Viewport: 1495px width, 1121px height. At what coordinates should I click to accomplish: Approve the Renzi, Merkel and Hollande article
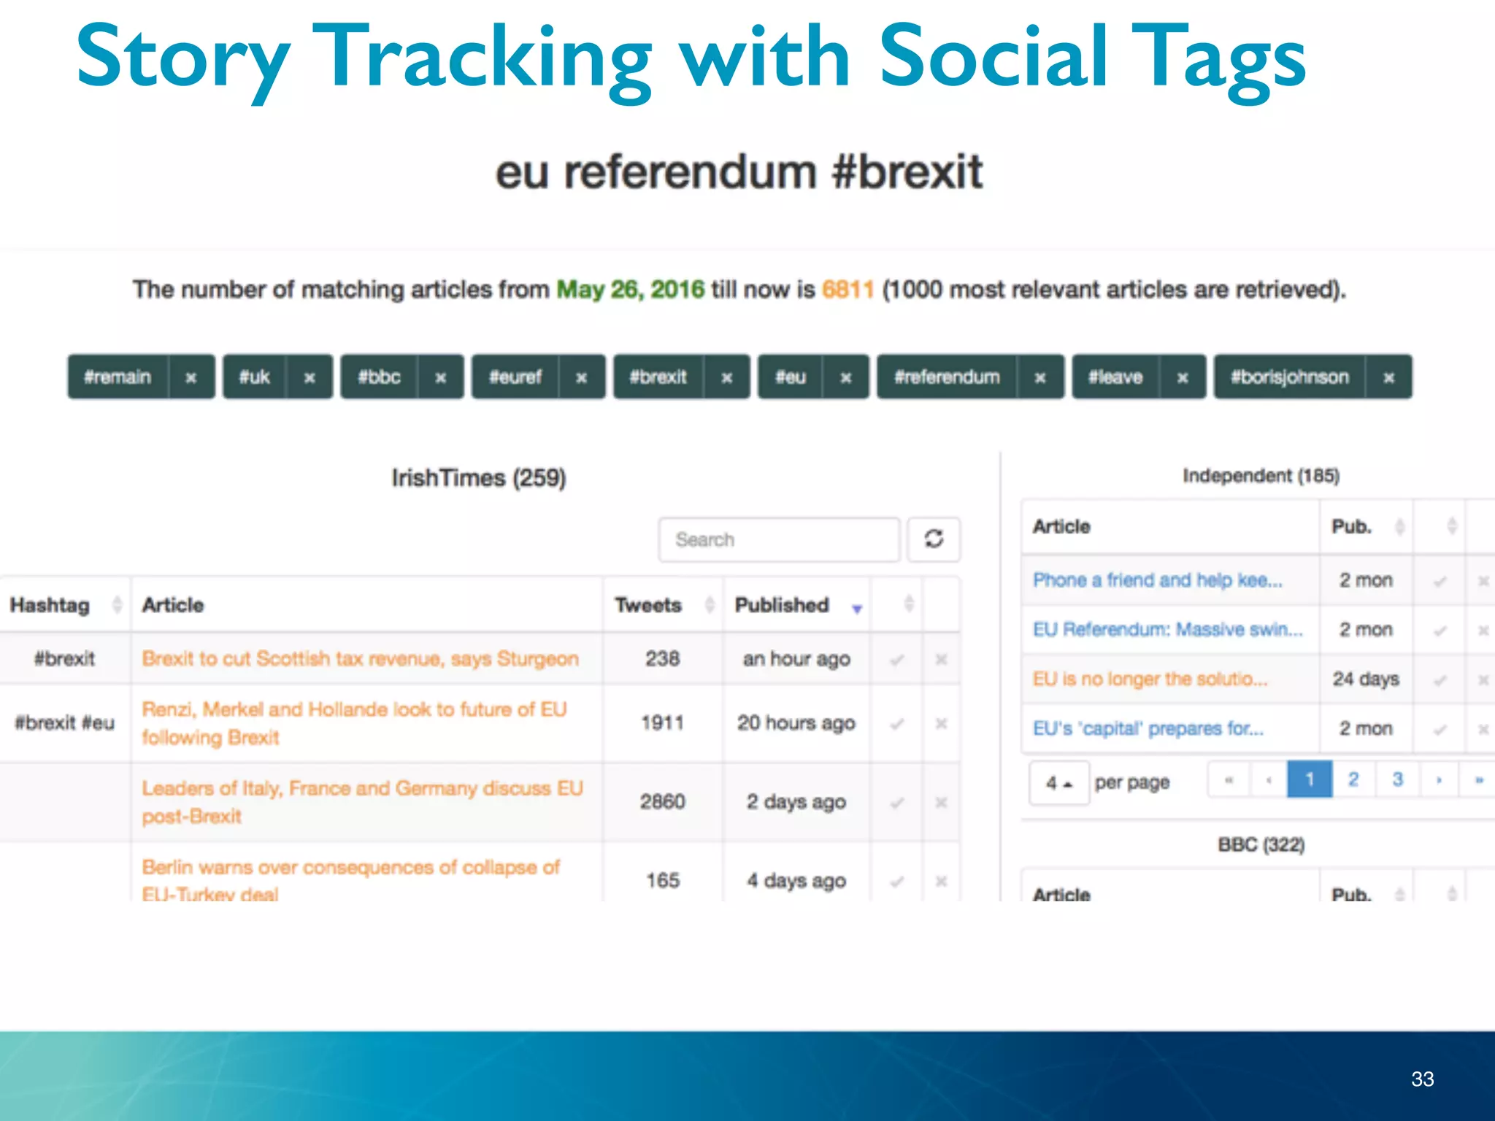[x=897, y=724]
